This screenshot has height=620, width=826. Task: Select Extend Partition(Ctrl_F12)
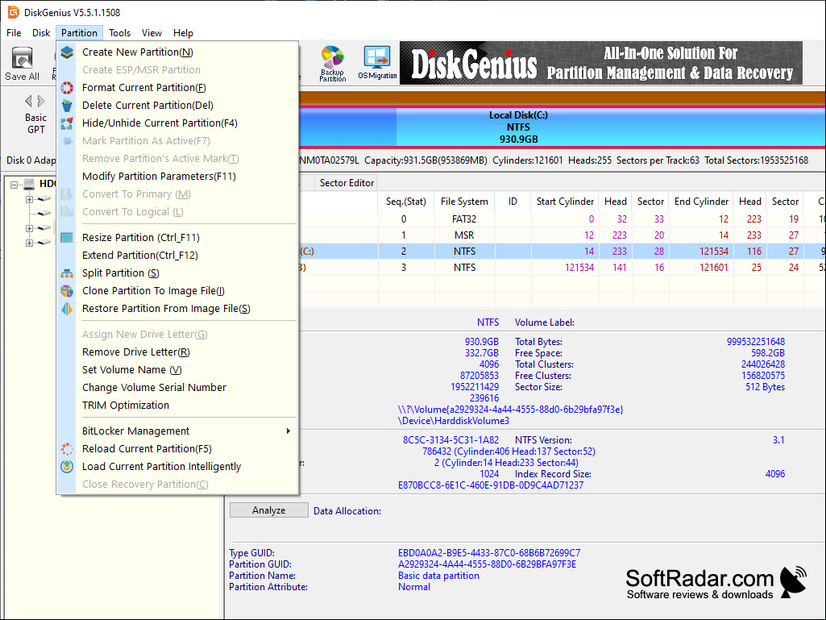click(177, 256)
